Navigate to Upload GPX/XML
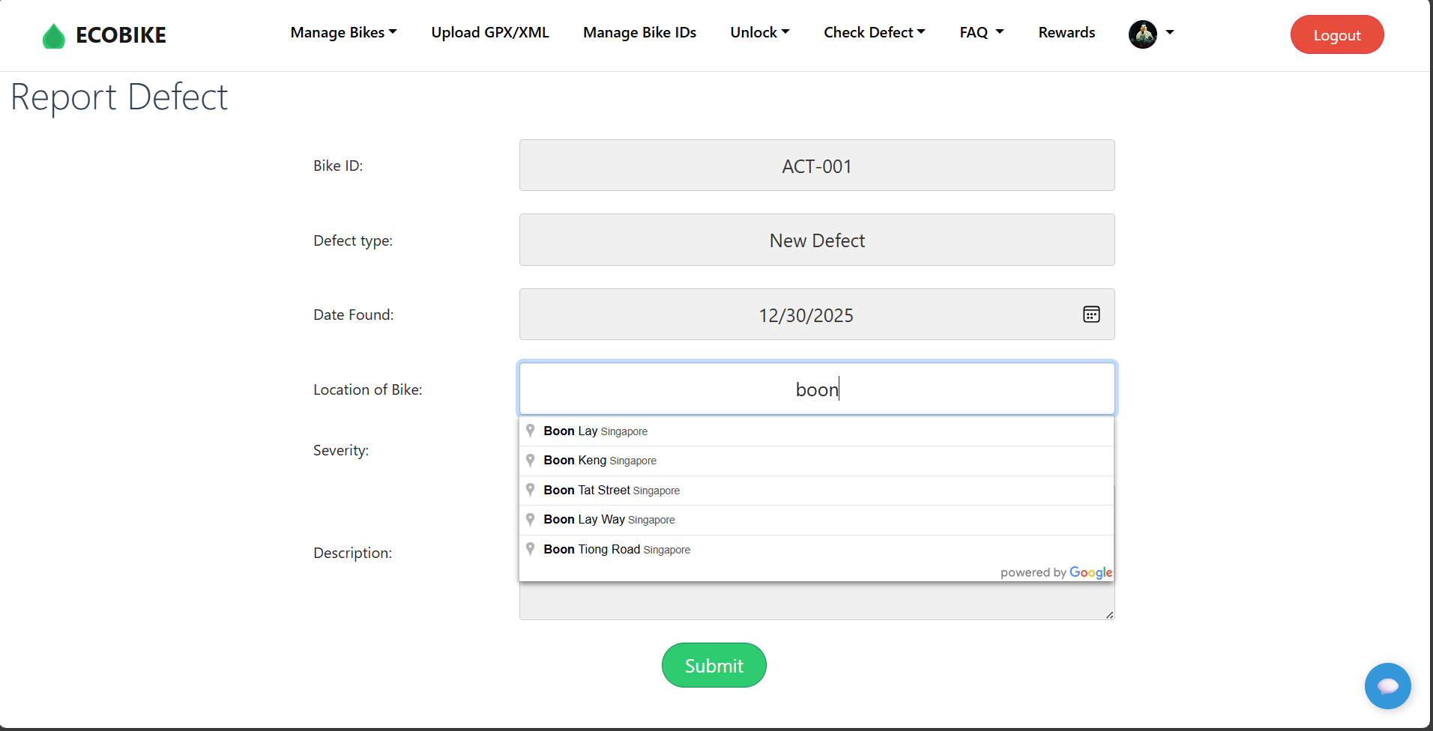The width and height of the screenshot is (1433, 731). click(489, 32)
